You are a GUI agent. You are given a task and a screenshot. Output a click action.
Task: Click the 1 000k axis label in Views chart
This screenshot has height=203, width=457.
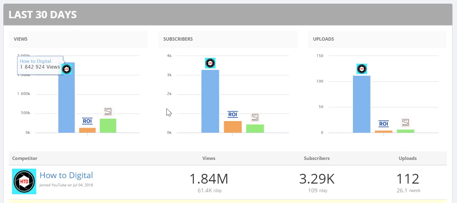[x=23, y=94]
